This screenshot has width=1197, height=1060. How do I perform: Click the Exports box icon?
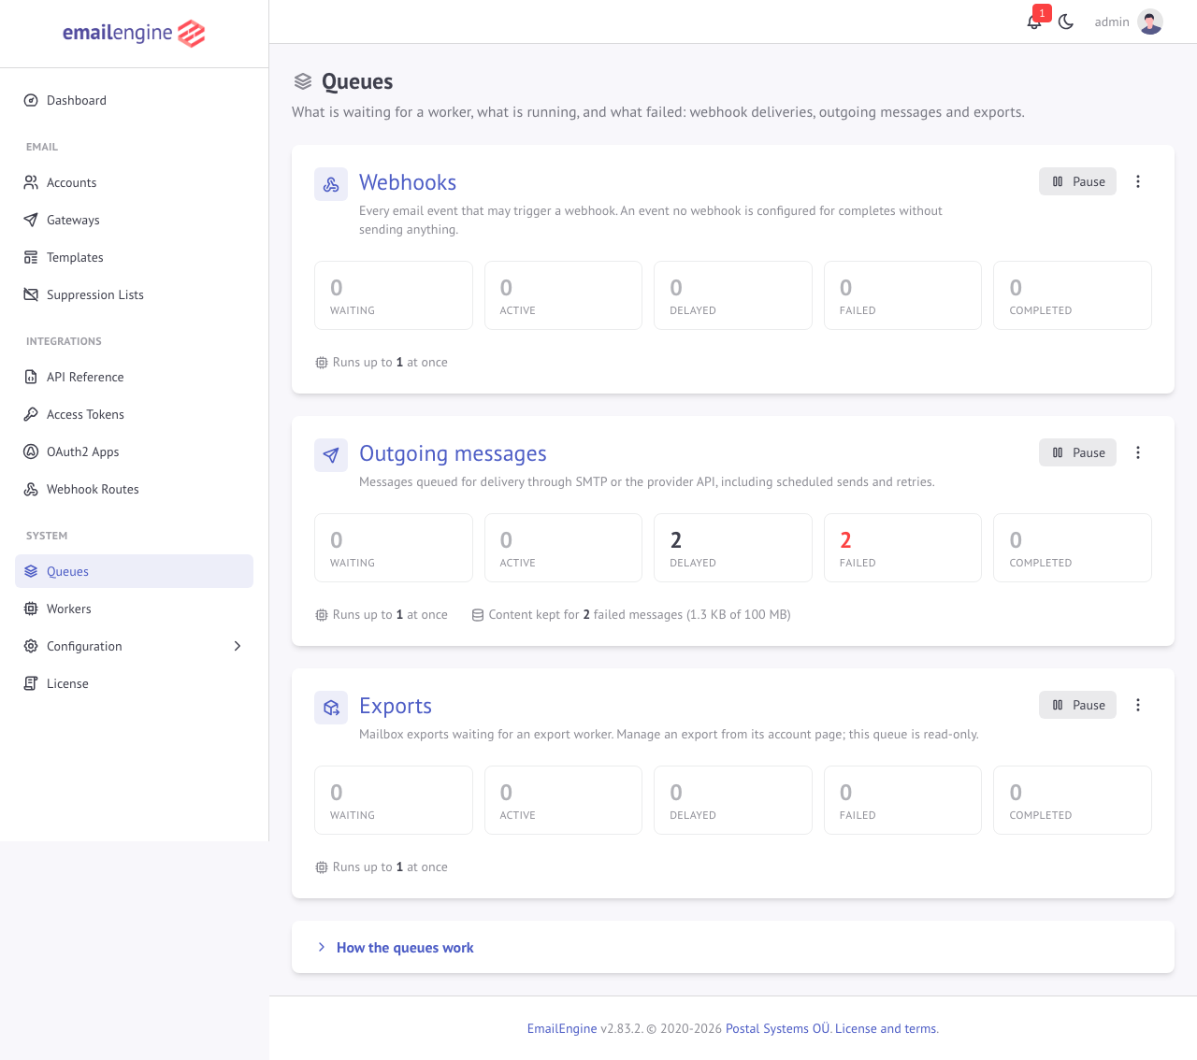pyautogui.click(x=331, y=708)
